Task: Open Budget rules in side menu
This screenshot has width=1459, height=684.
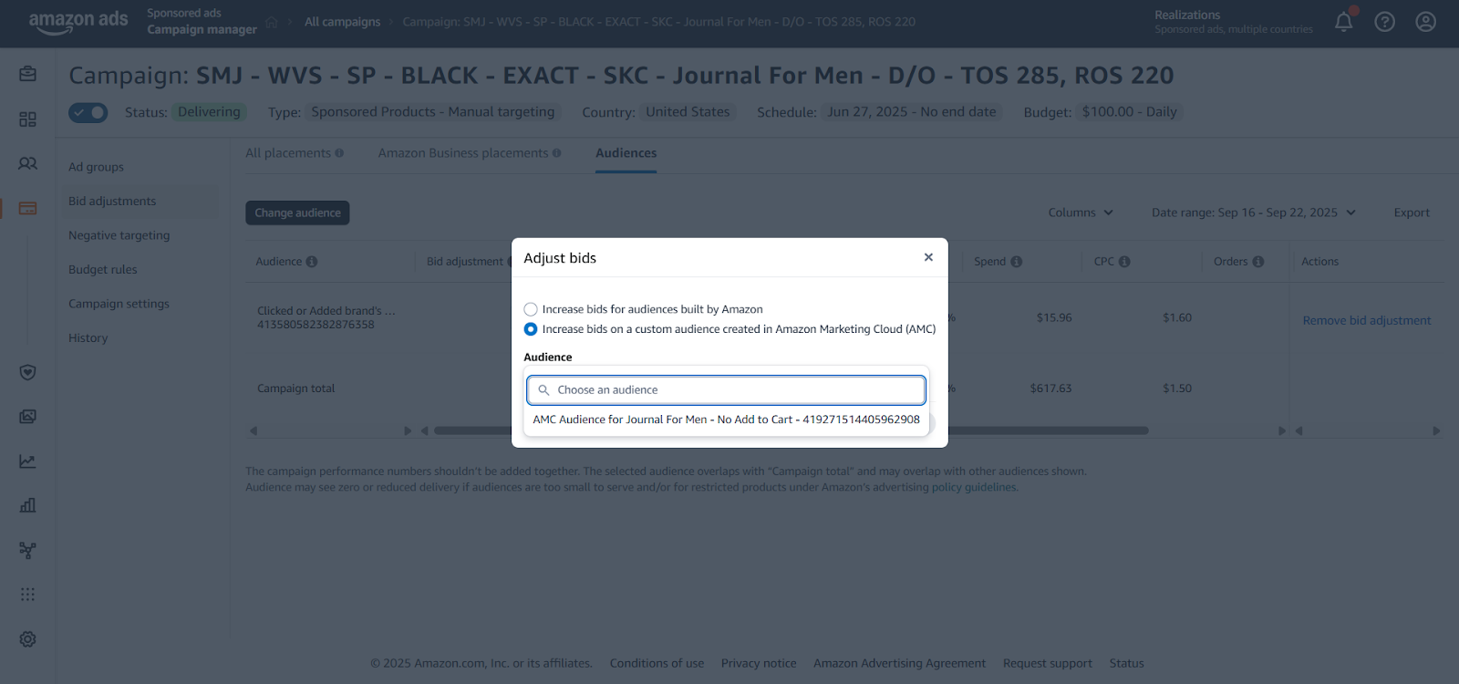Action: point(102,270)
